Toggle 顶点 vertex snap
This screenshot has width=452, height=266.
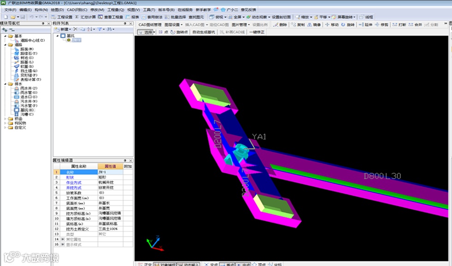click(x=259, y=264)
